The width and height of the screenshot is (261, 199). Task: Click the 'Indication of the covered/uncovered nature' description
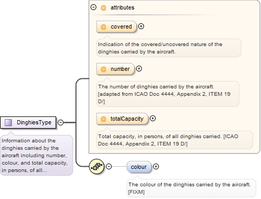point(169,48)
